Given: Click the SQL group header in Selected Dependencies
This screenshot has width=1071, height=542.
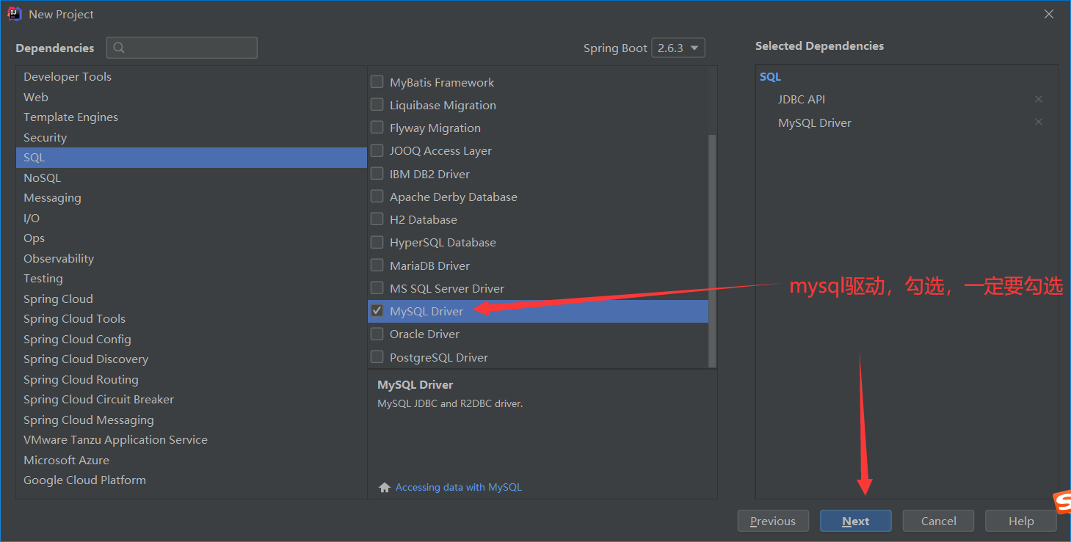Looking at the screenshot, I should point(771,76).
